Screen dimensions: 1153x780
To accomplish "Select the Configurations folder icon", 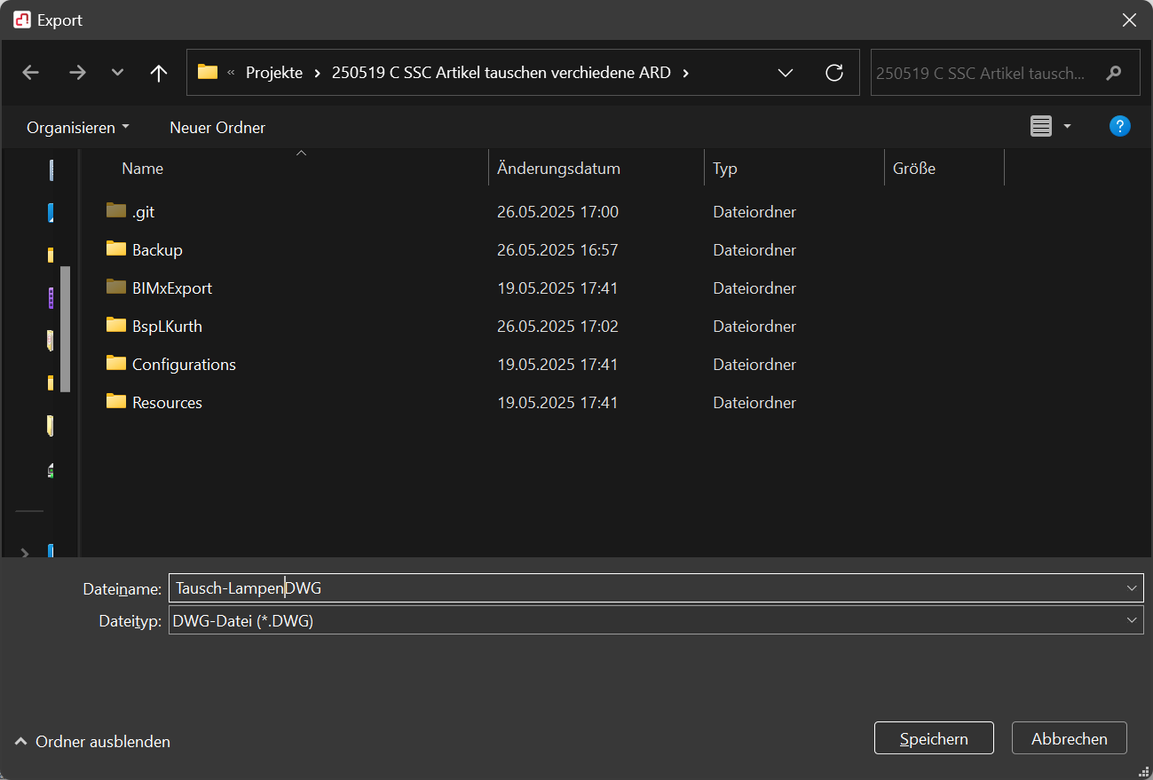I will click(116, 364).
